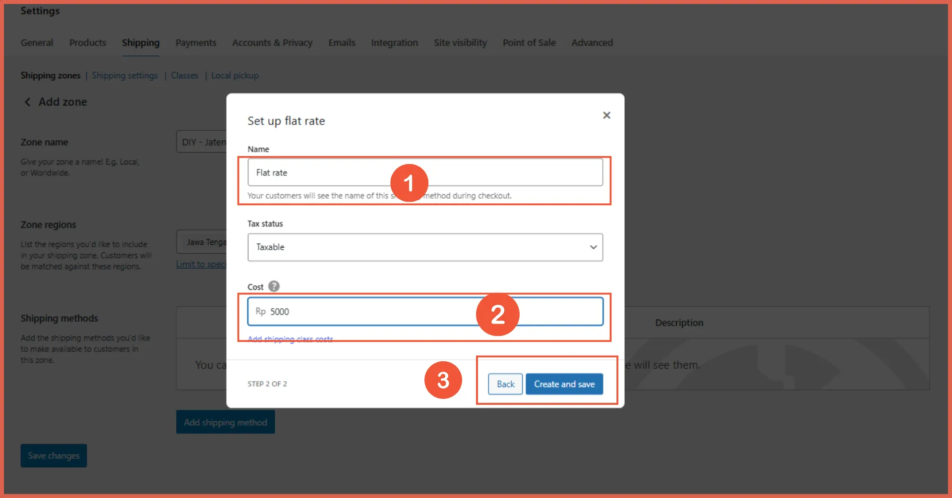Go back using the Add zone arrow
This screenshot has width=952, height=498.
(x=28, y=102)
